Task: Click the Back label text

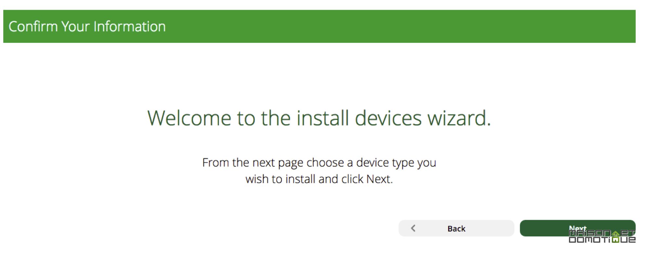Action: (456, 229)
